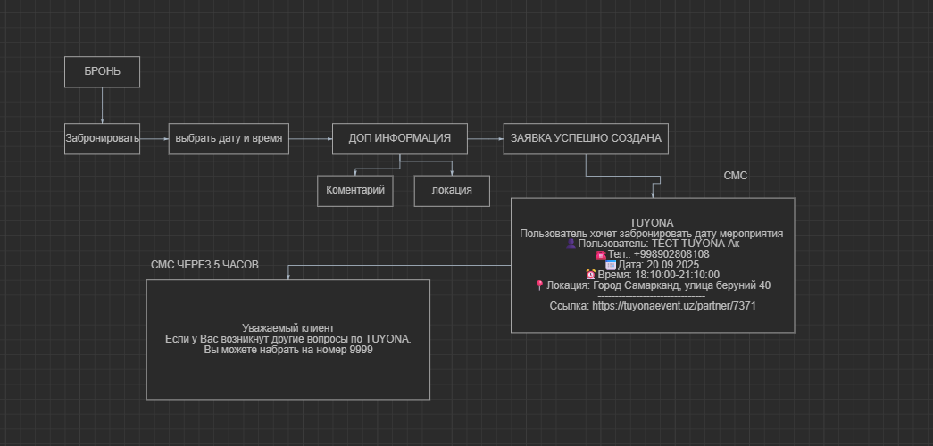933x446 pixels.
Task: Click the локация box
Action: [453, 191]
